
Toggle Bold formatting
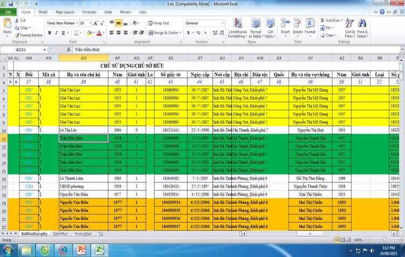click(49, 33)
